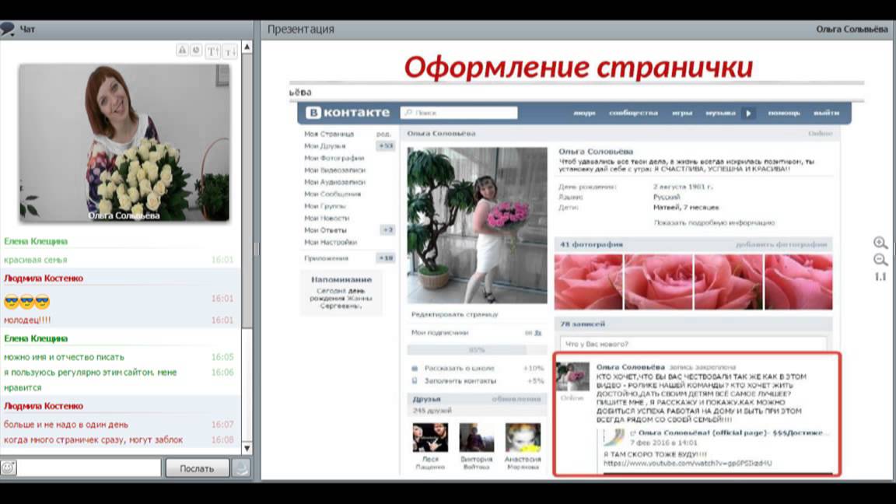This screenshot has width=896, height=504.
Task: Open музыка in VK top menu
Action: pyautogui.click(x=720, y=113)
